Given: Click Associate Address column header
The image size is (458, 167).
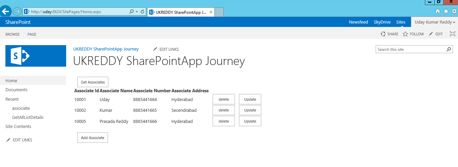Looking at the screenshot, I should (x=190, y=91).
